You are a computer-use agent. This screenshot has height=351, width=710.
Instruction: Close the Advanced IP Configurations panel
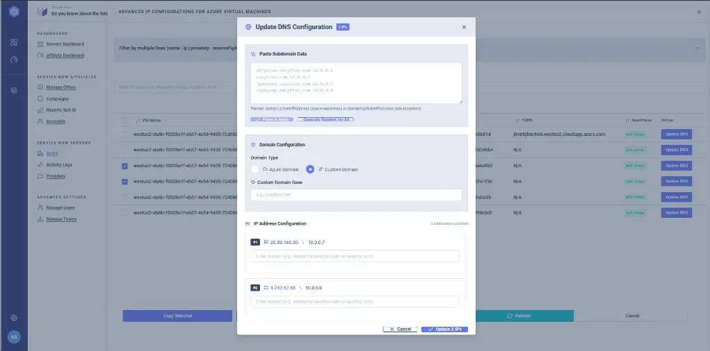point(699,12)
